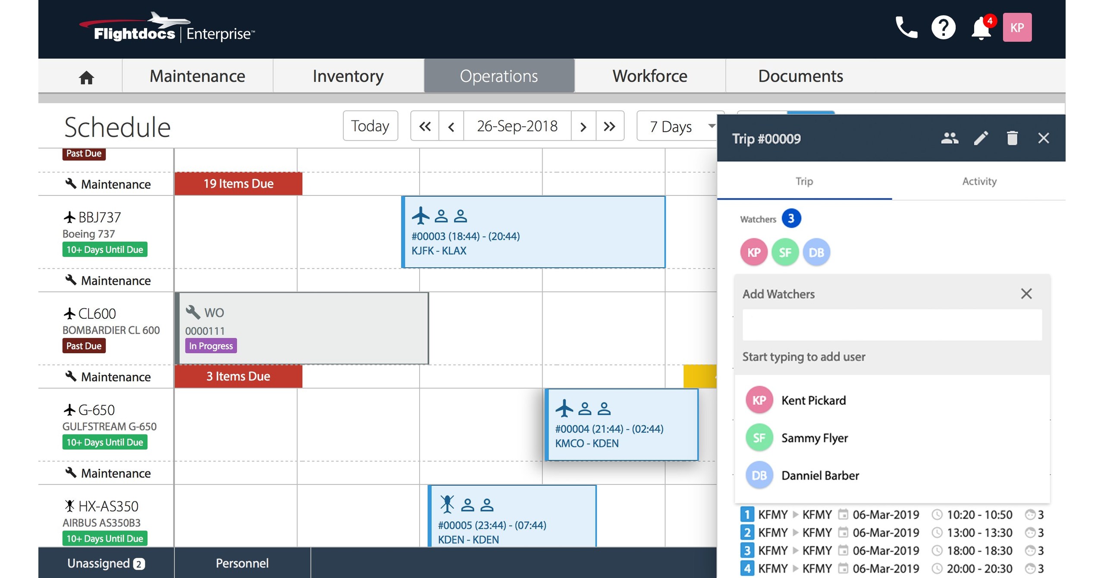Image resolution: width=1104 pixels, height=578 pixels.
Task: Edit trip with pencil icon
Action: [x=981, y=138]
